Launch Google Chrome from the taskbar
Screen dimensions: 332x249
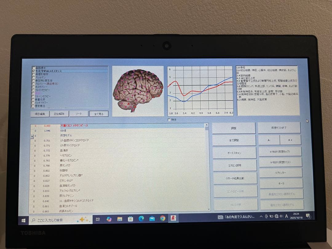pyautogui.click(x=163, y=218)
